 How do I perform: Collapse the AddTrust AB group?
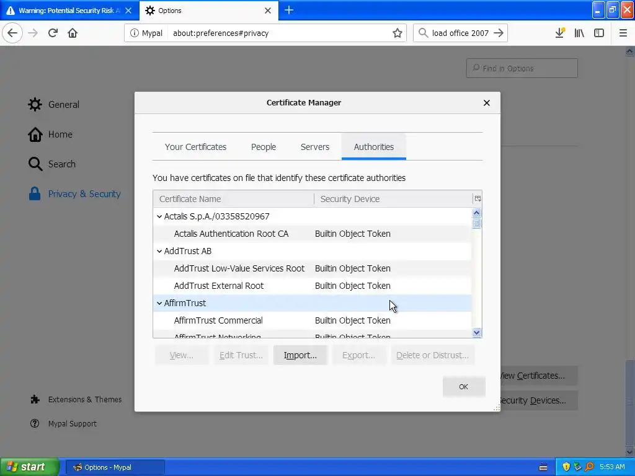coord(159,252)
